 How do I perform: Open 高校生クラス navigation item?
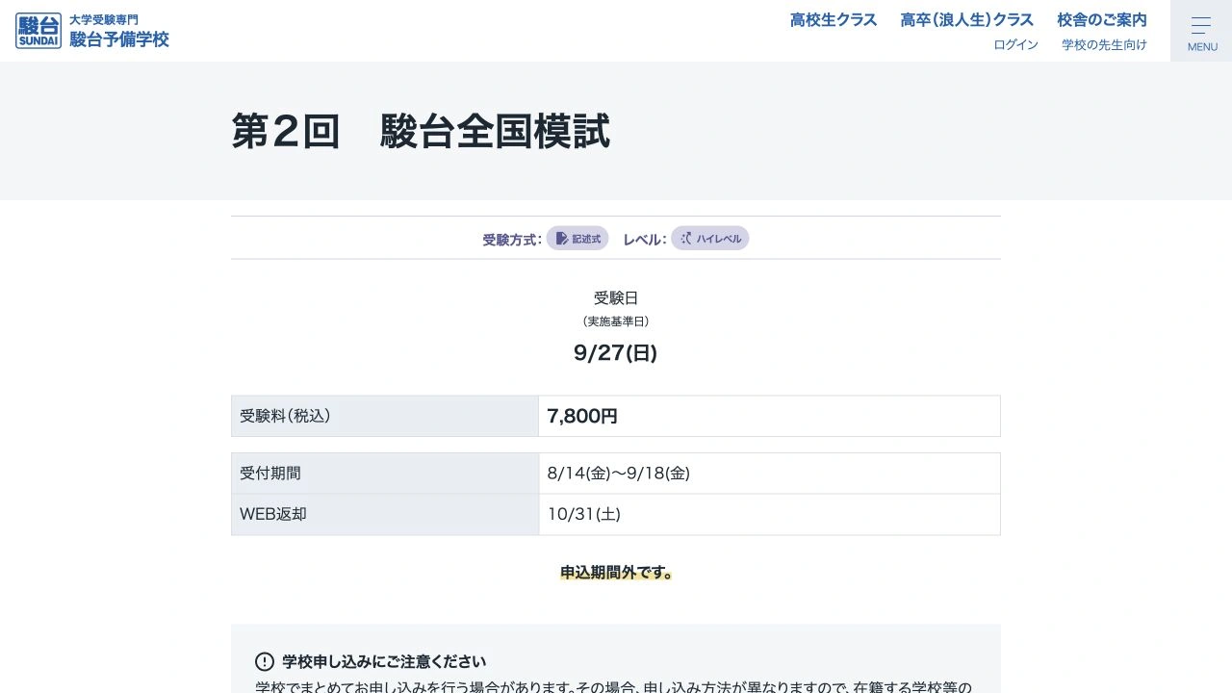pos(834,19)
